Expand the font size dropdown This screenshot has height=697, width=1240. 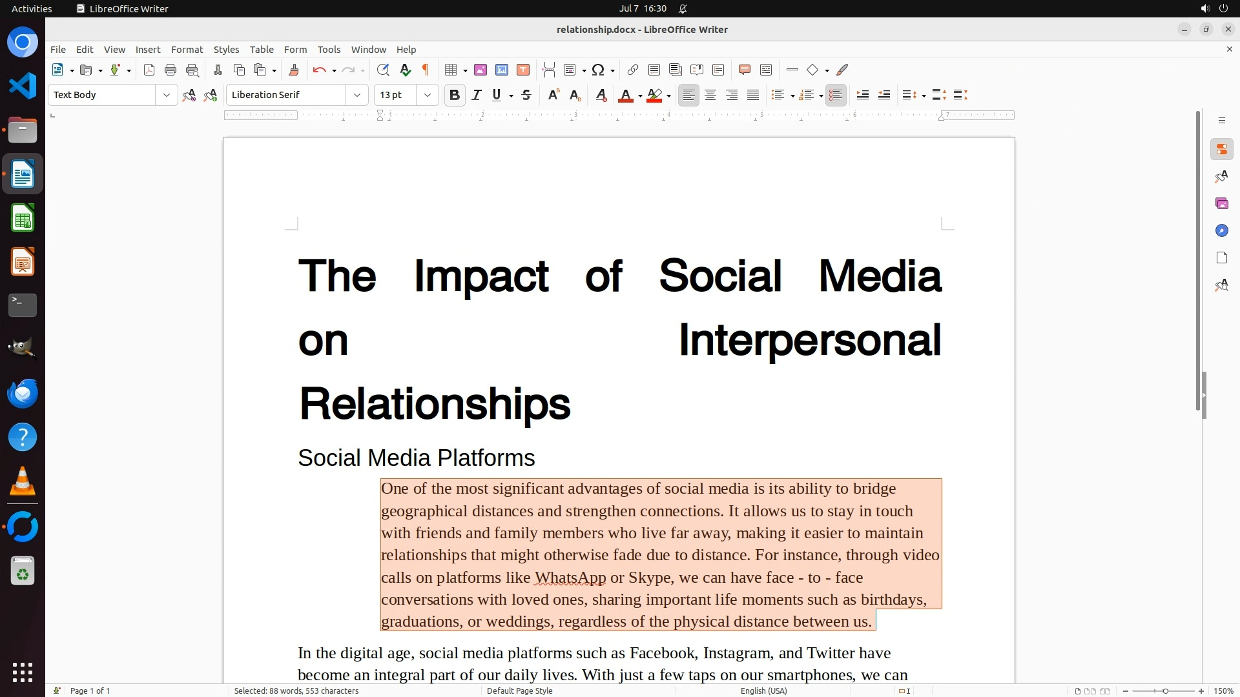point(427,95)
